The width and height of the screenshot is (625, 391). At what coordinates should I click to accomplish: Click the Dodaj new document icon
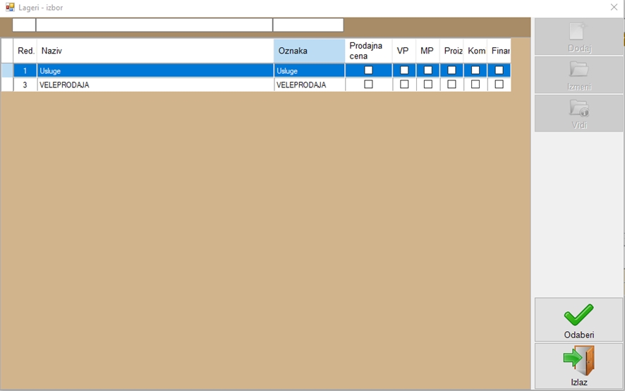tap(578, 32)
